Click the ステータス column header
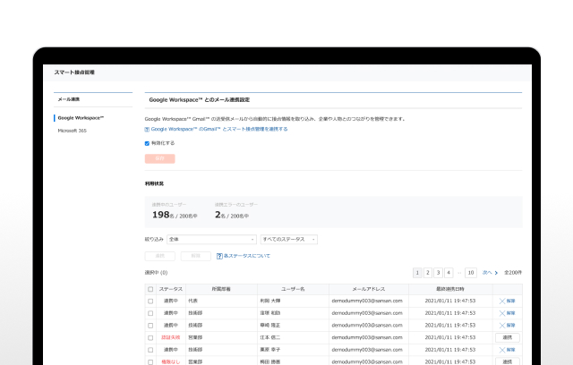This screenshot has height=365, width=573. (171, 289)
